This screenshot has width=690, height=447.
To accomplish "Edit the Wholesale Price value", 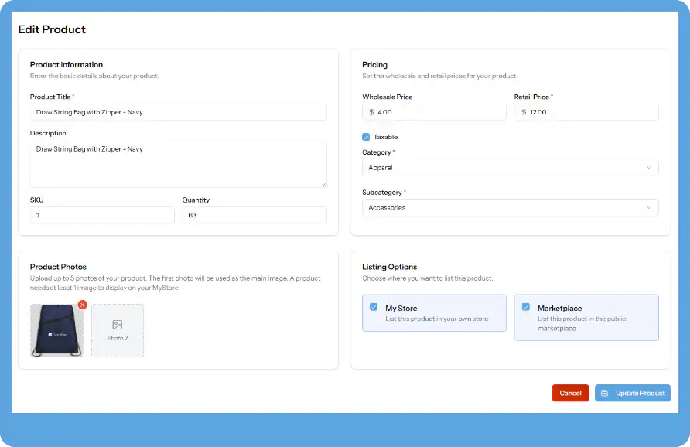I will [x=434, y=111].
